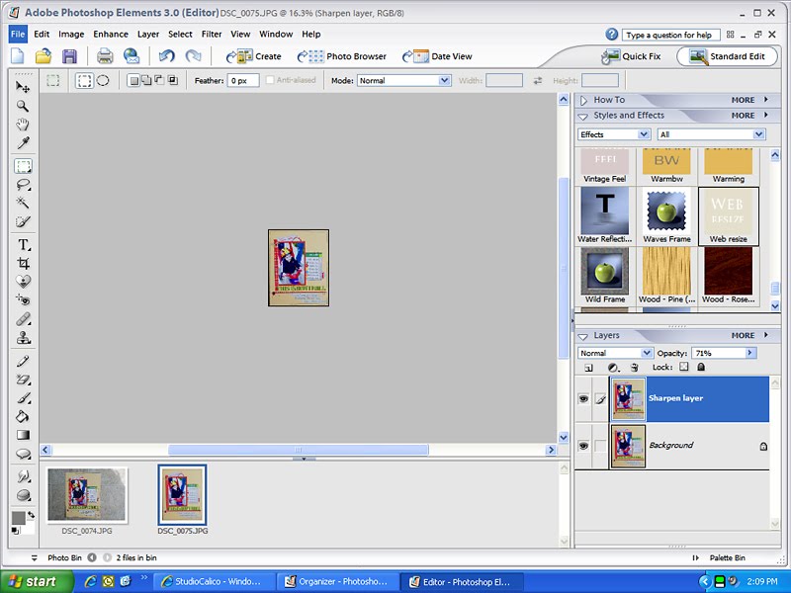Image resolution: width=791 pixels, height=593 pixels.
Task: Select the Sponge tool
Action: coord(23,495)
